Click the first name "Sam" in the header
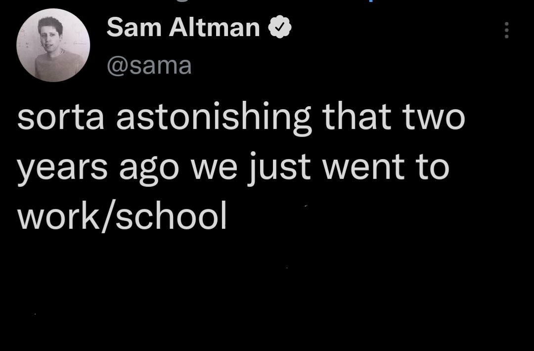 point(134,27)
